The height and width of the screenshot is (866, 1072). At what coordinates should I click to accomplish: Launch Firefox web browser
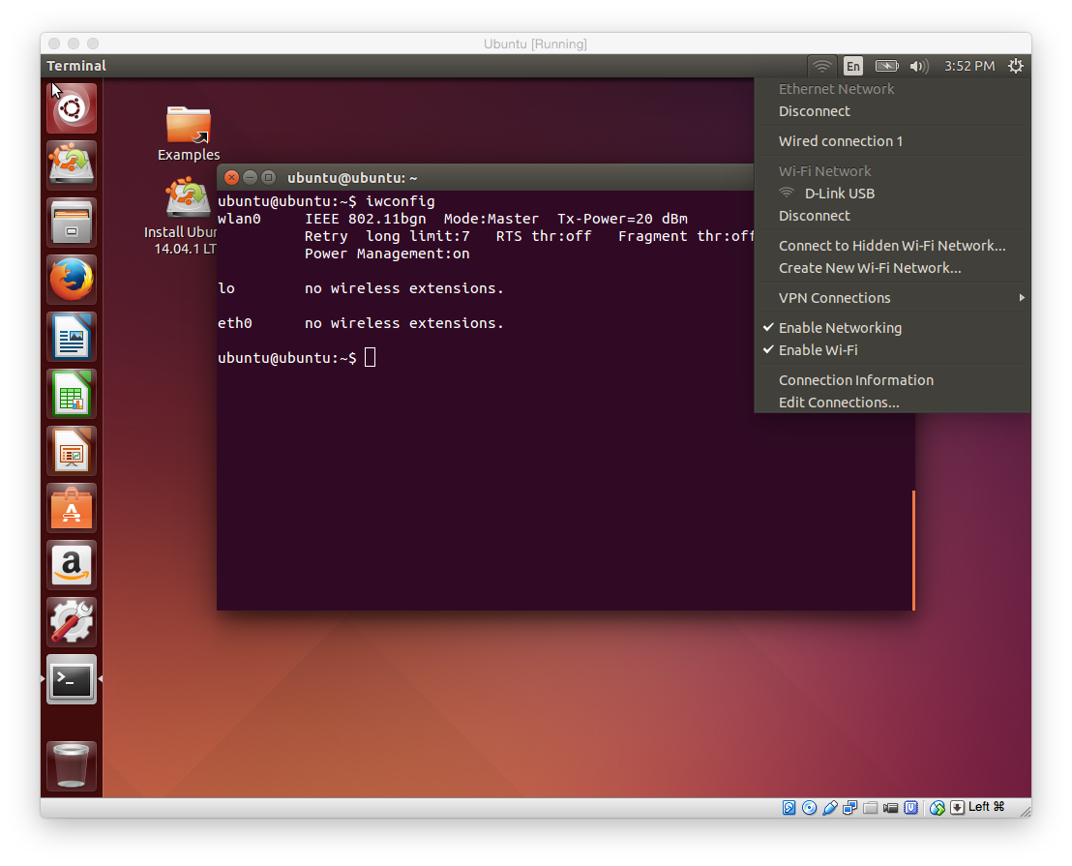[72, 279]
